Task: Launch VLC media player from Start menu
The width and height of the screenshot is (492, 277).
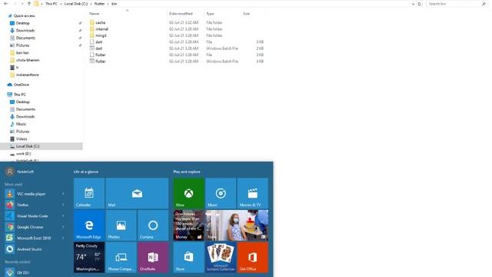Action: tap(31, 194)
